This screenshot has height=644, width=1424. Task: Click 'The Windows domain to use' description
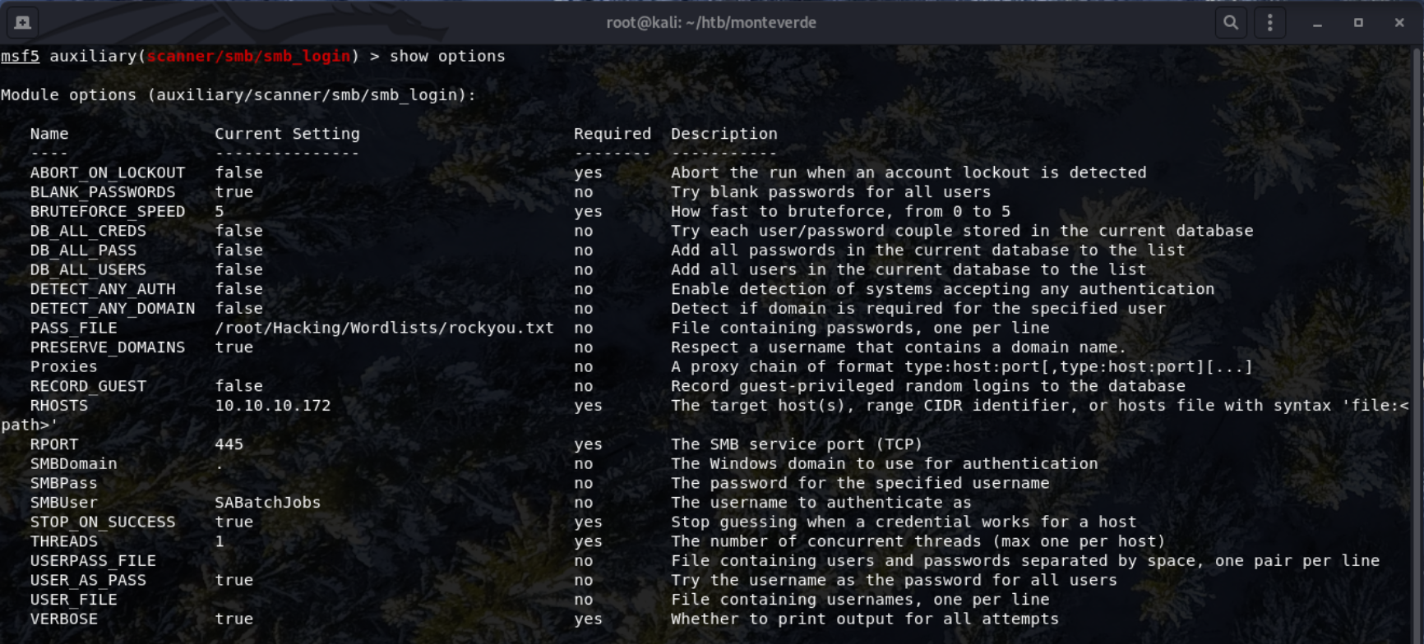[x=885, y=463]
